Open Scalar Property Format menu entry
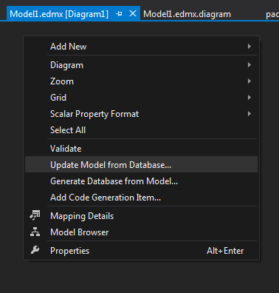Image resolution: width=279 pixels, height=293 pixels. 141,114
